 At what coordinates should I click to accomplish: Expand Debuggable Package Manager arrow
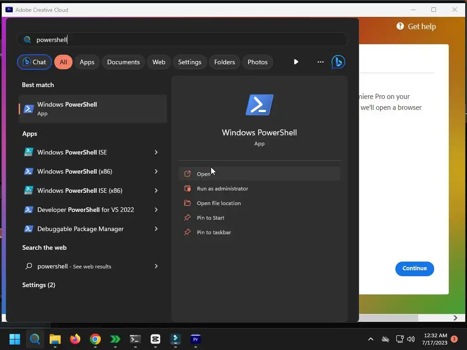pos(156,229)
